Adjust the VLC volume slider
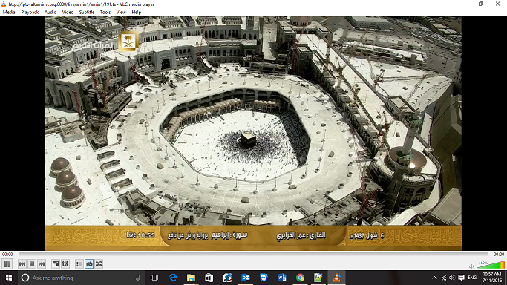 (491, 265)
